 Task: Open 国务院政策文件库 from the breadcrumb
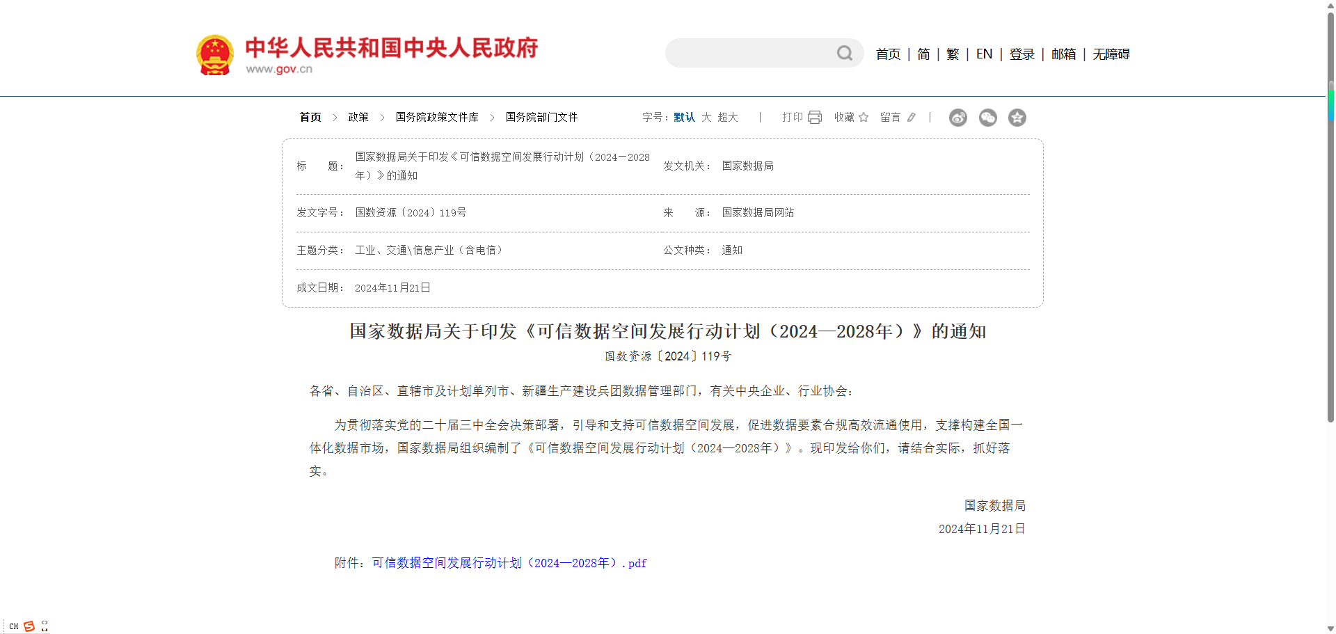coord(436,117)
